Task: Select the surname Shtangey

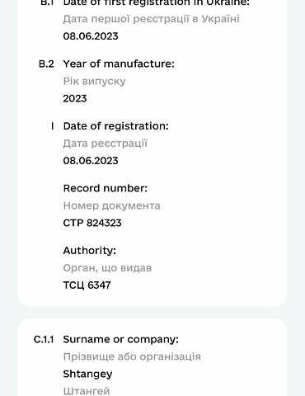Action: [87, 374]
